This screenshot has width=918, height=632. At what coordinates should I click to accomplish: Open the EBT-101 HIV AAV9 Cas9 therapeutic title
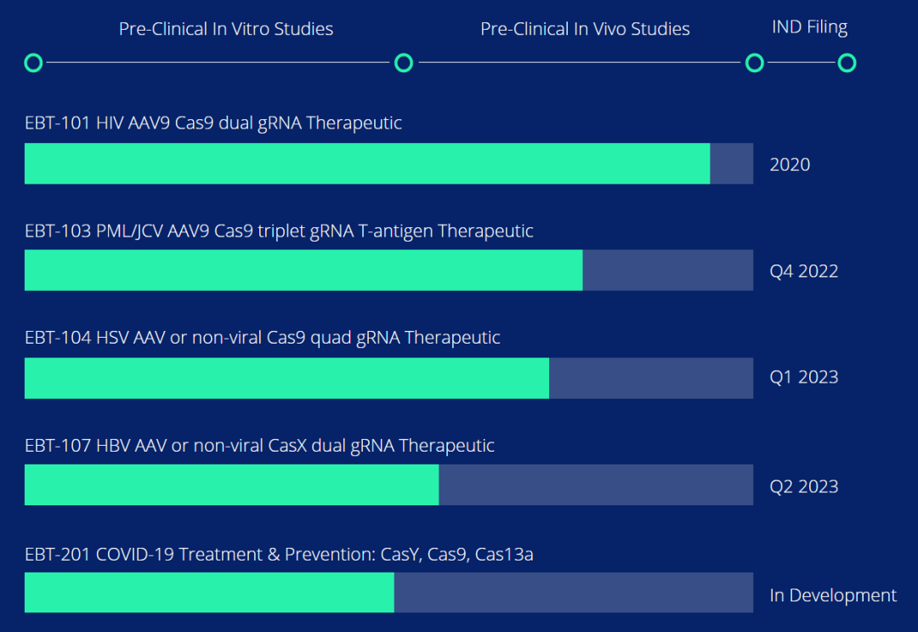[213, 123]
